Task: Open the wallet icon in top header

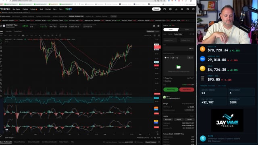Action: click(x=164, y=9)
